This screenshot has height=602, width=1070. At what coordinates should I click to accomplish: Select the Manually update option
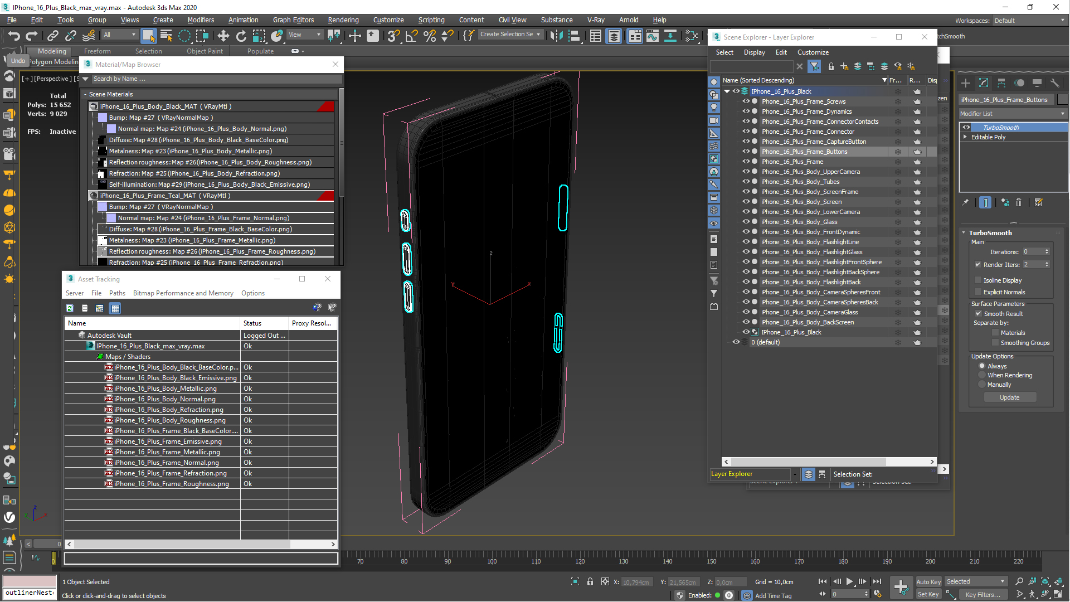pos(982,385)
